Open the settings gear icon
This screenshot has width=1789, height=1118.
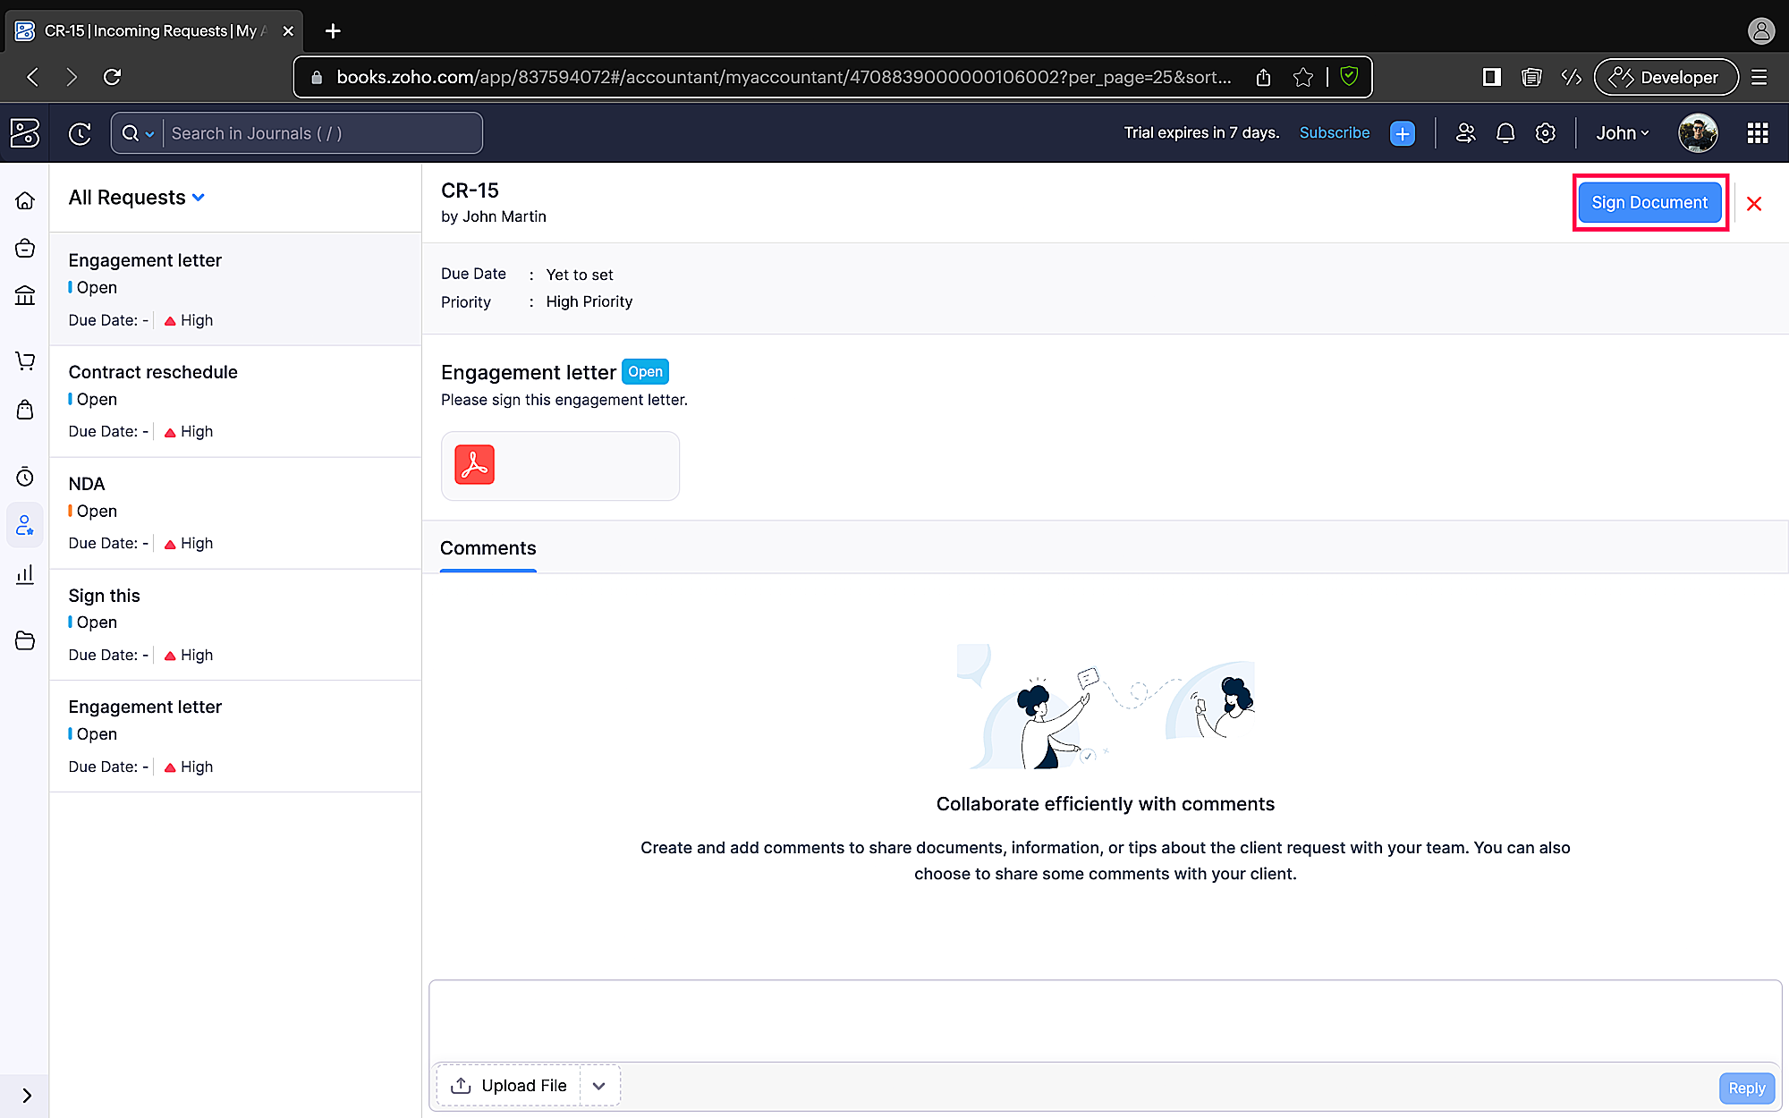[1545, 133]
